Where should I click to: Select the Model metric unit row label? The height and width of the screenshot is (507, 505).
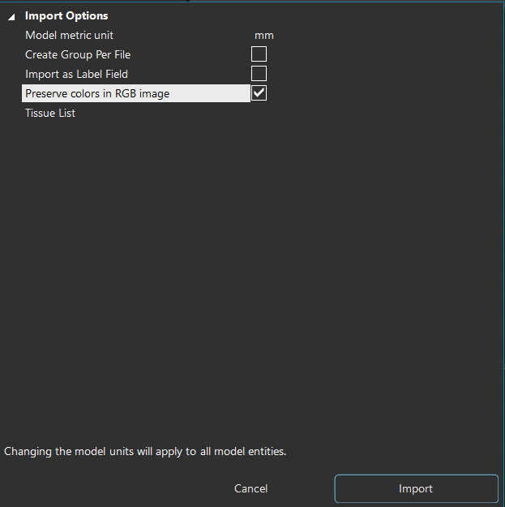click(69, 35)
